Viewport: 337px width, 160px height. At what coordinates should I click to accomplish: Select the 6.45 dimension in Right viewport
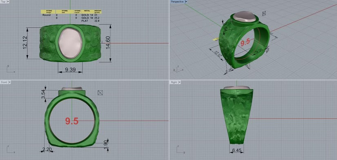tap(237, 150)
